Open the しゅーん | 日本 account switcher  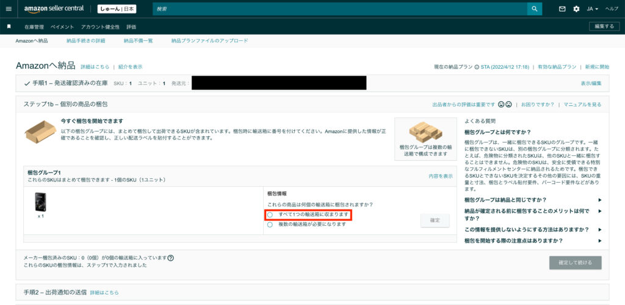pos(117,9)
